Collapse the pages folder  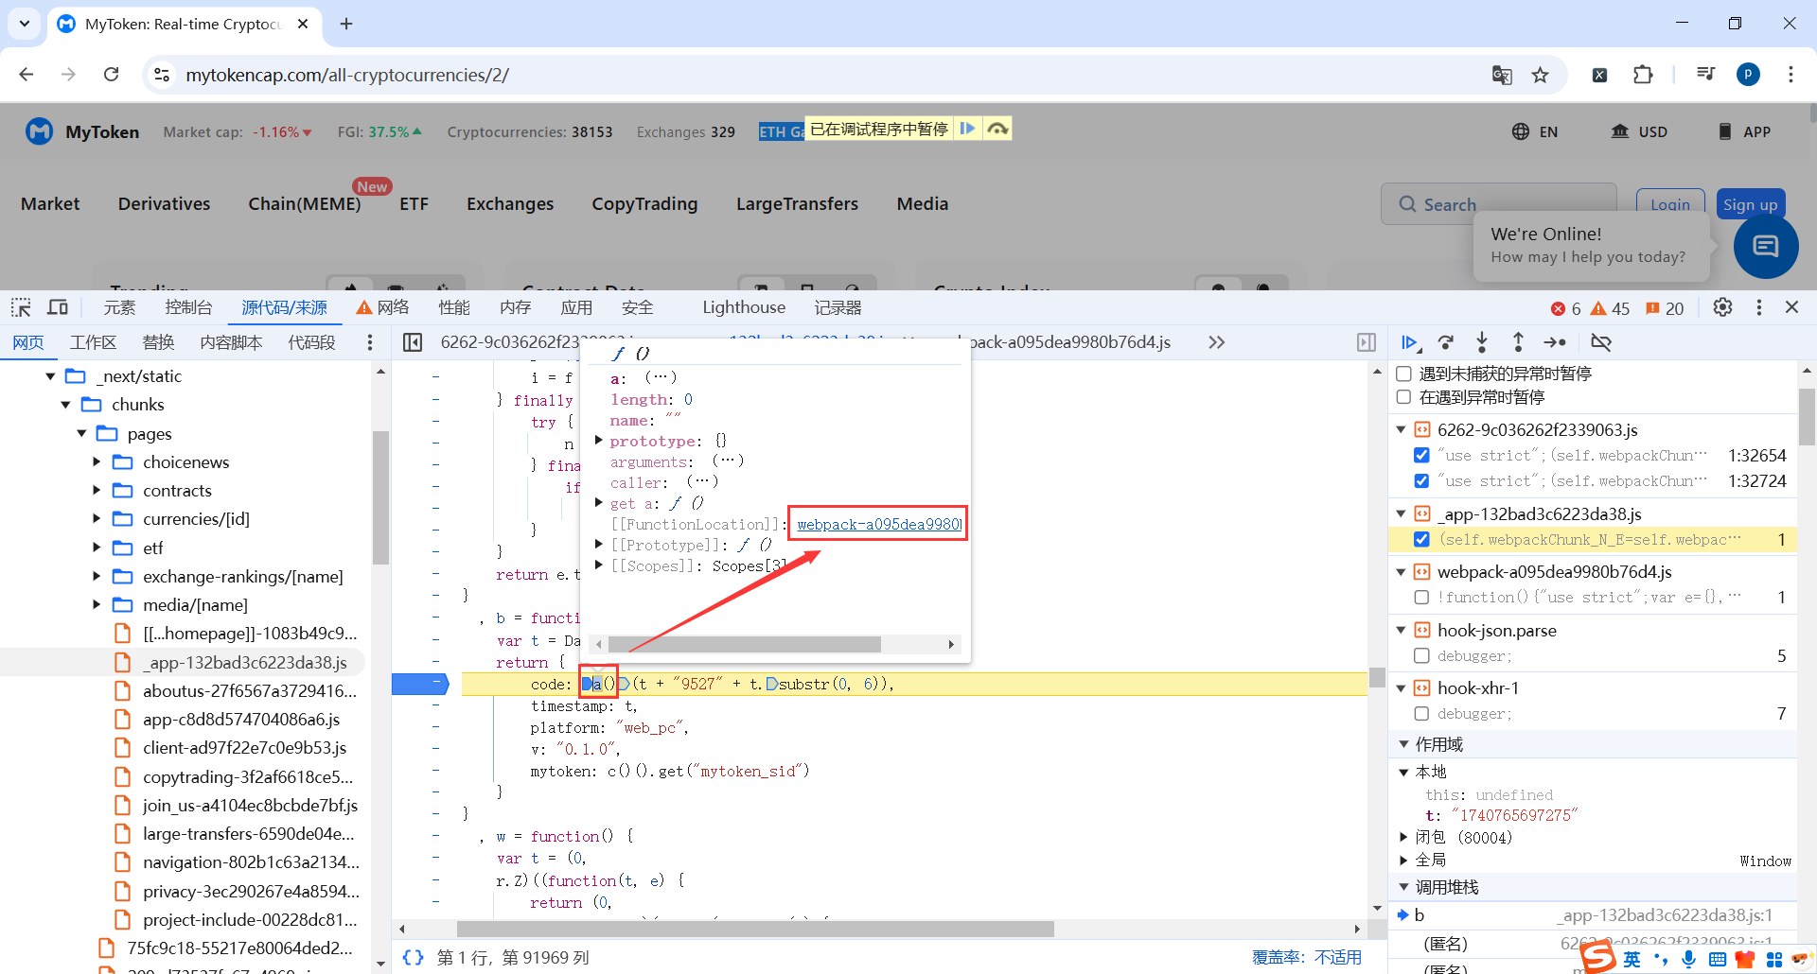click(81, 434)
